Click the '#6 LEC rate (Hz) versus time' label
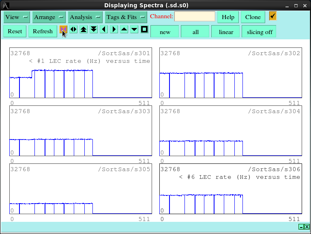Viewport: 311px width, 234px height. click(244, 177)
